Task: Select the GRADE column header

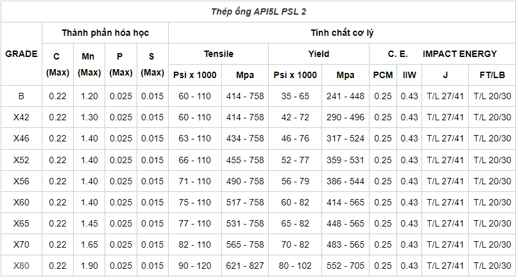Action: click(21, 54)
